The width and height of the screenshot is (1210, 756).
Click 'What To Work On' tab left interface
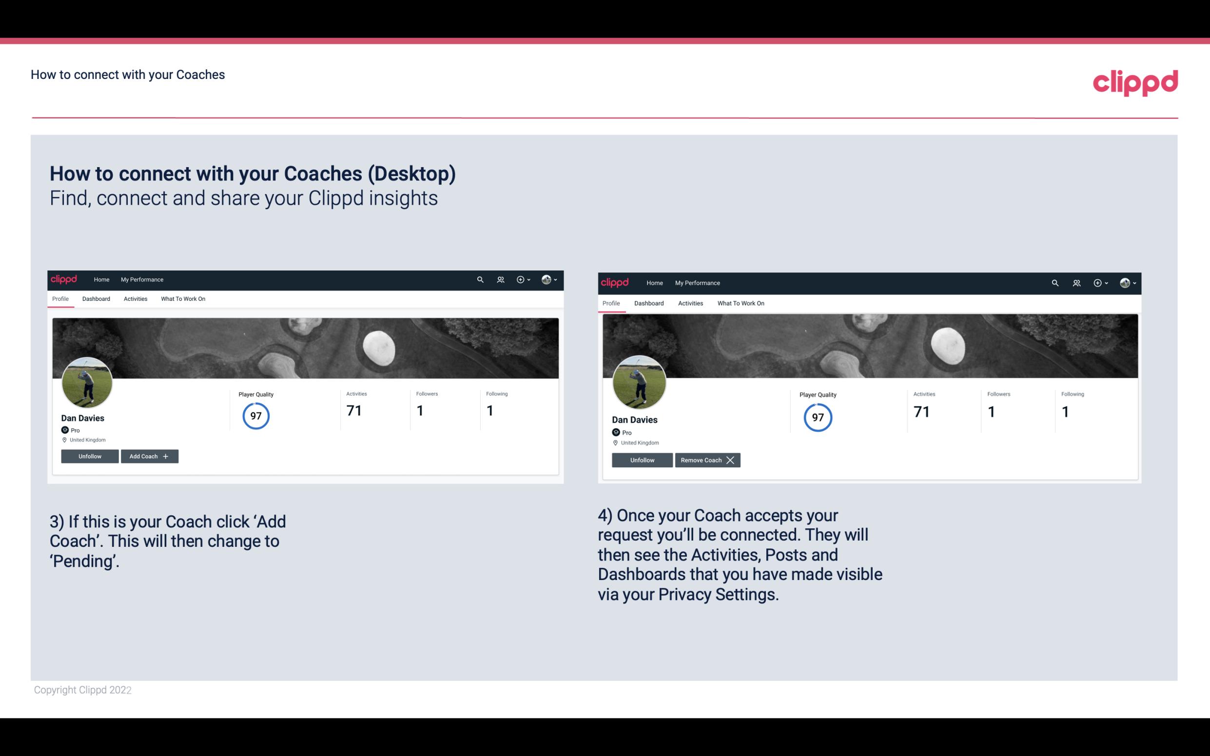(x=182, y=299)
